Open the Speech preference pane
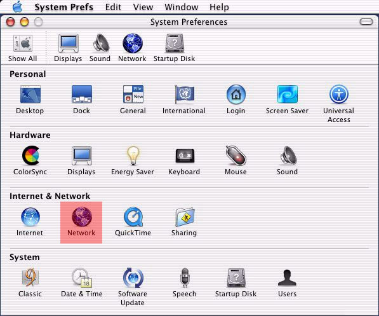379x316 pixels. (x=185, y=283)
